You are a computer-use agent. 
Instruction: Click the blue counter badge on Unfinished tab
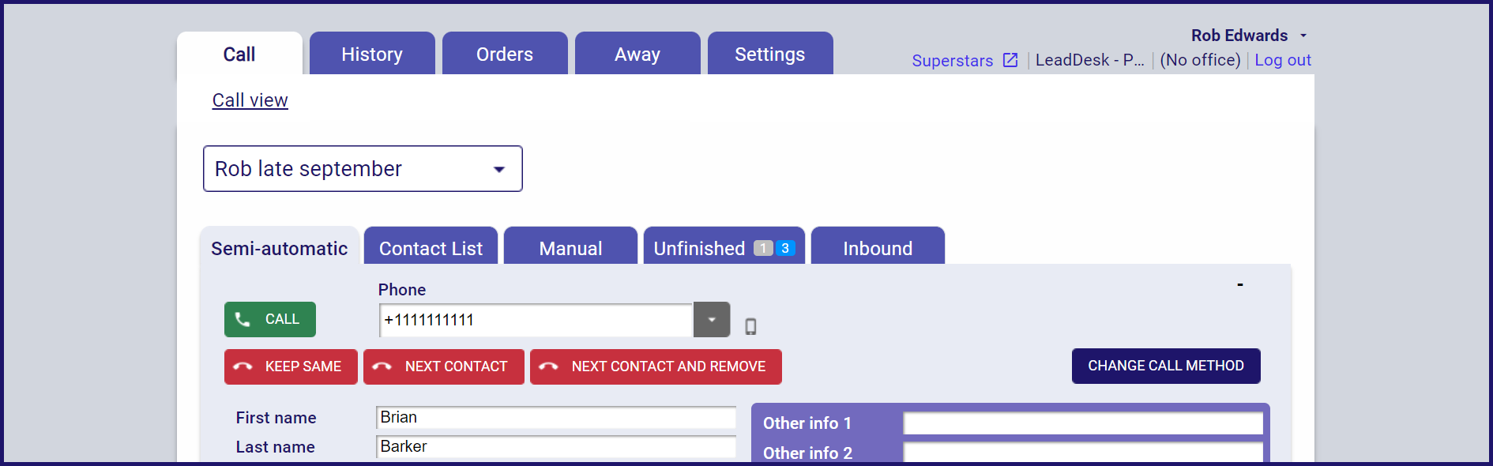tap(783, 248)
